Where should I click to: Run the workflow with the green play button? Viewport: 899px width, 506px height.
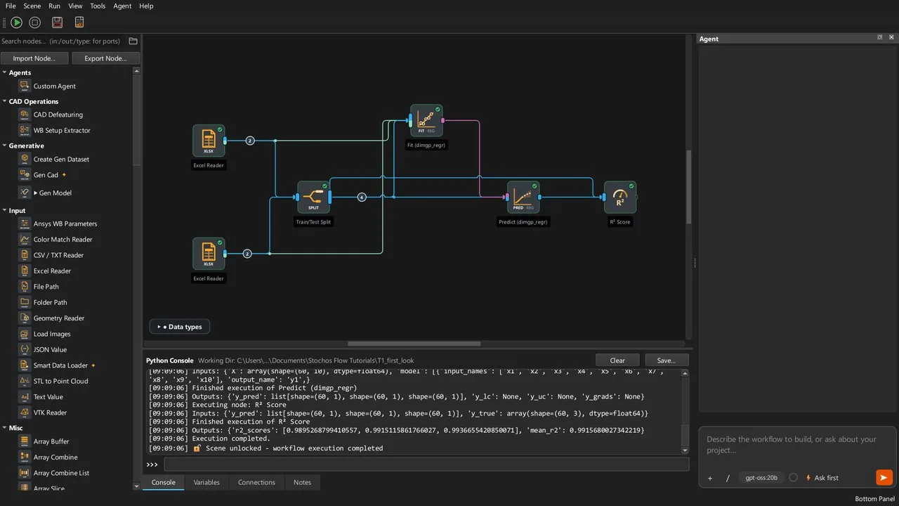tap(16, 22)
